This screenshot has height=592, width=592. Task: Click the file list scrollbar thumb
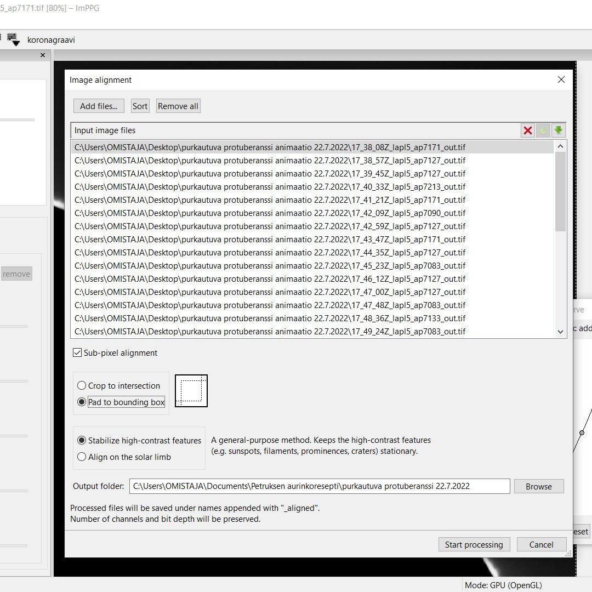point(560,192)
